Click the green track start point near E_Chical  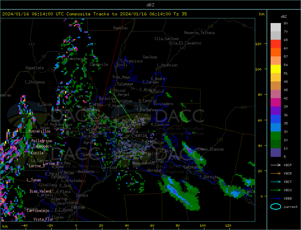(x=110, y=92)
